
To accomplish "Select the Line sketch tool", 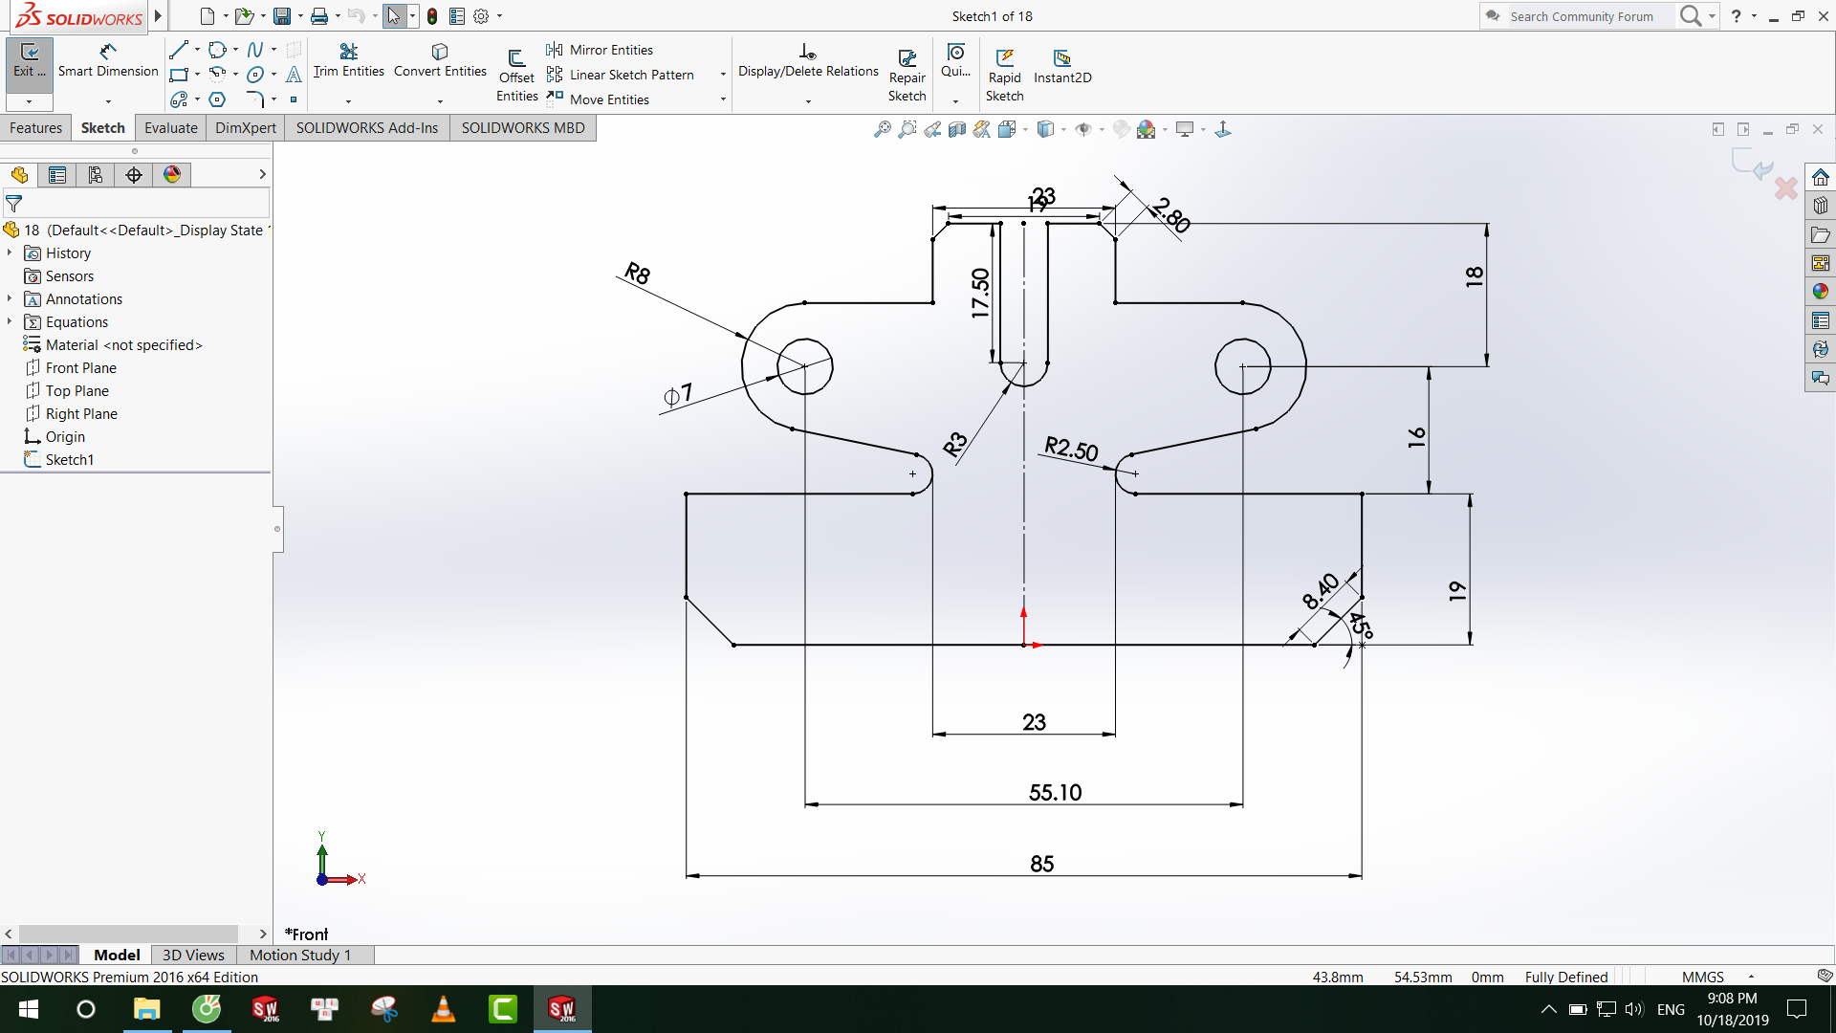I will [x=179, y=50].
